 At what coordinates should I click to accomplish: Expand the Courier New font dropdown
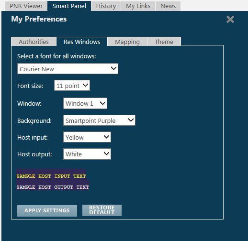68,69
